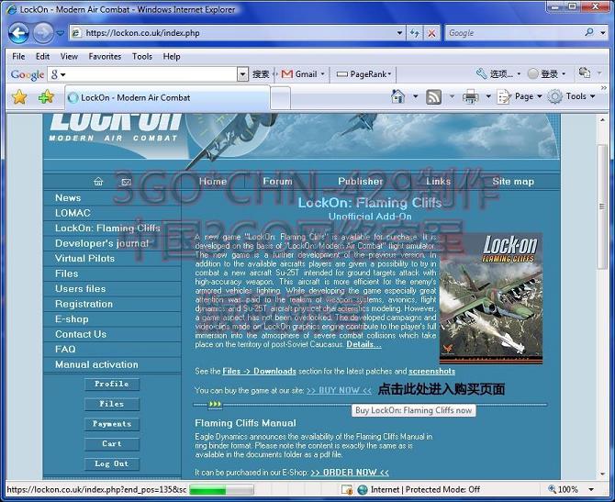This screenshot has height=502, width=615.
Task: Open the Site map link
Action: click(513, 182)
